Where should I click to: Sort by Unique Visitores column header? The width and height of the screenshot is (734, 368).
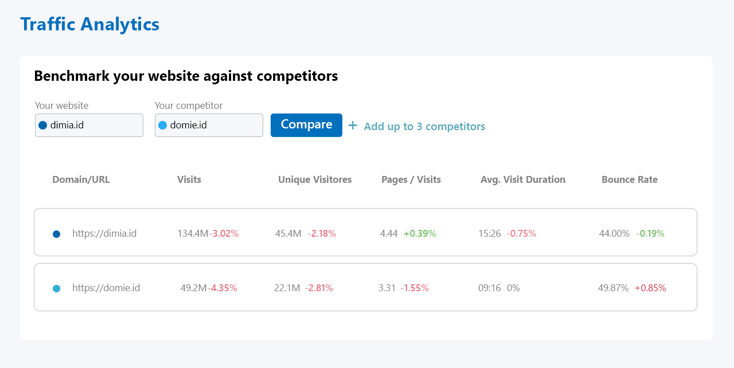(x=315, y=179)
